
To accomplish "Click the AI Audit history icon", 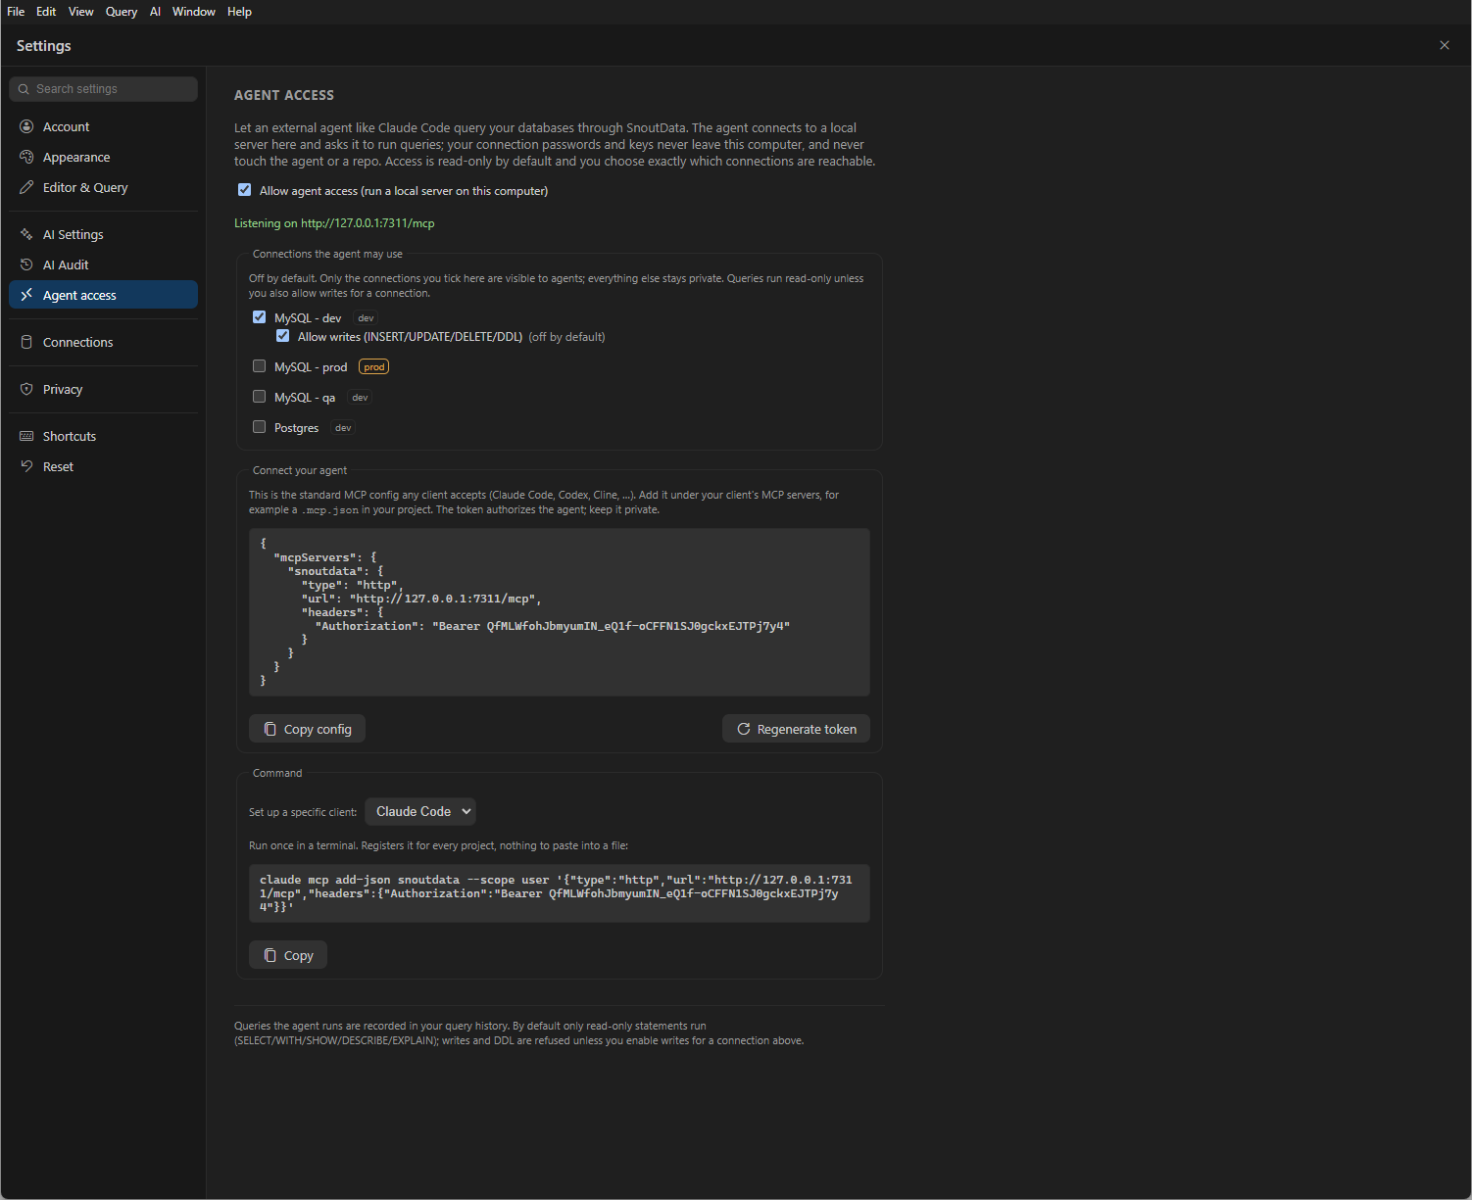I will (26, 264).
